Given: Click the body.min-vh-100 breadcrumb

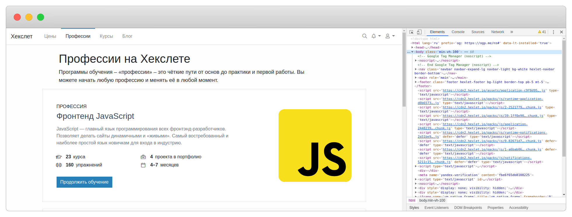Looking at the screenshot, I should [x=432, y=200].
